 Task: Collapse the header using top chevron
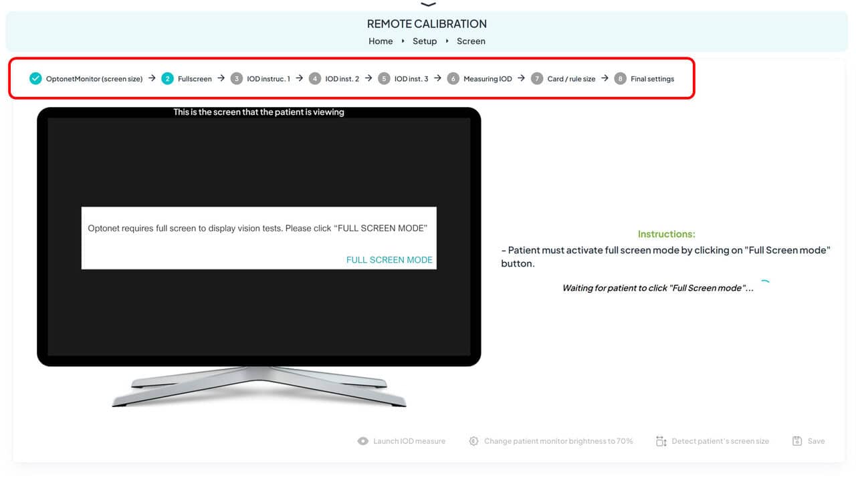(x=428, y=5)
